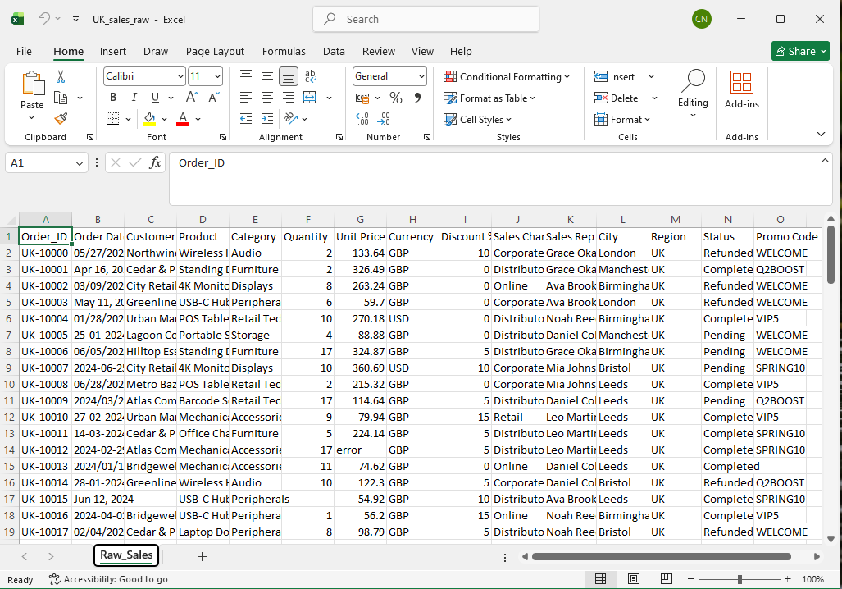
Task: Toggle Italic formatting
Action: tap(134, 98)
